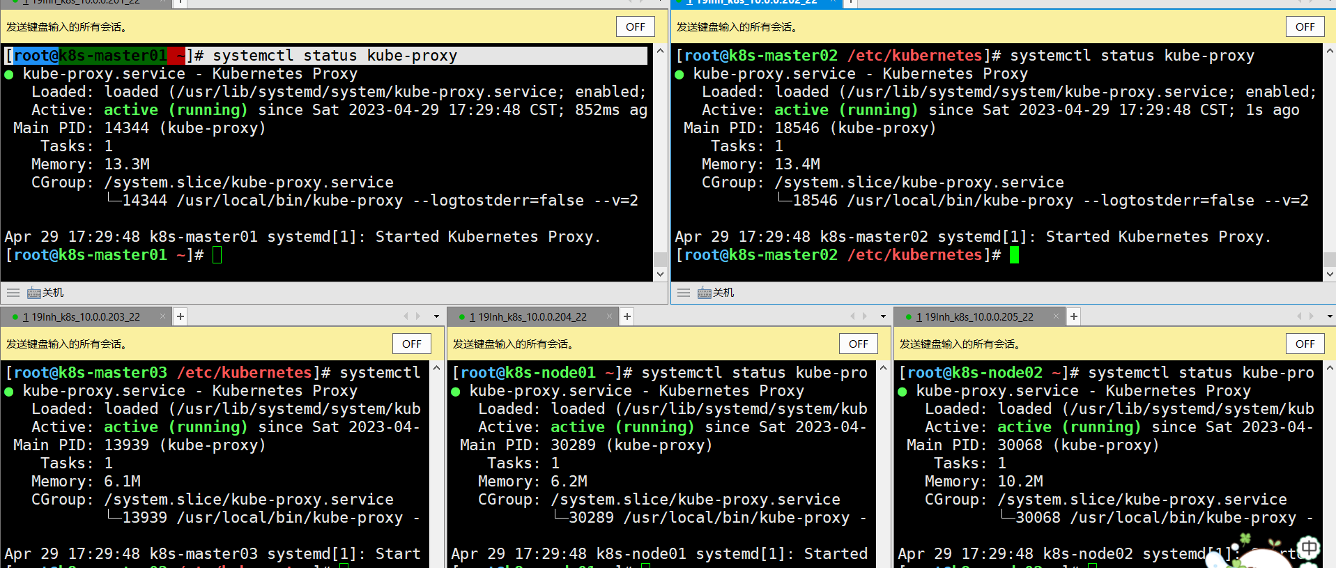Click the 关机 keyboard icon under the k8s-master01 pane
This screenshot has height=568, width=1336.
coord(34,293)
